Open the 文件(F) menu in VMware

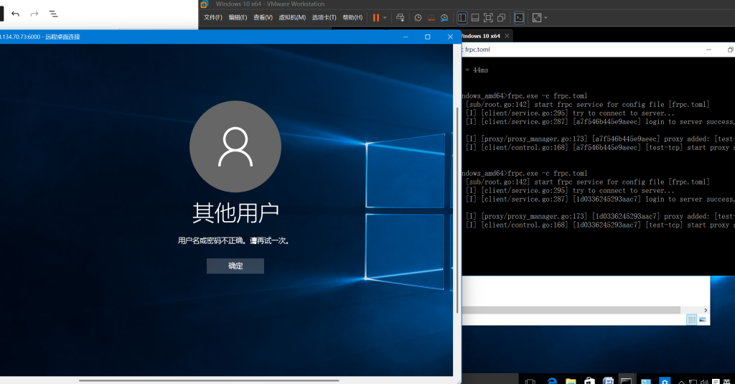(x=212, y=17)
